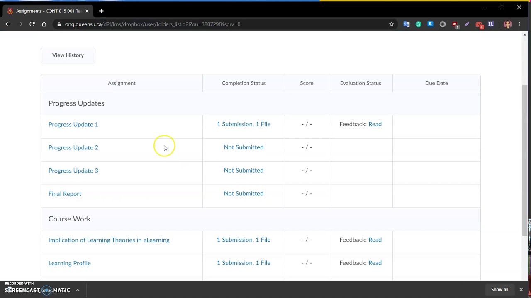
Task: Click the score for Progress Update 1
Action: 307,124
